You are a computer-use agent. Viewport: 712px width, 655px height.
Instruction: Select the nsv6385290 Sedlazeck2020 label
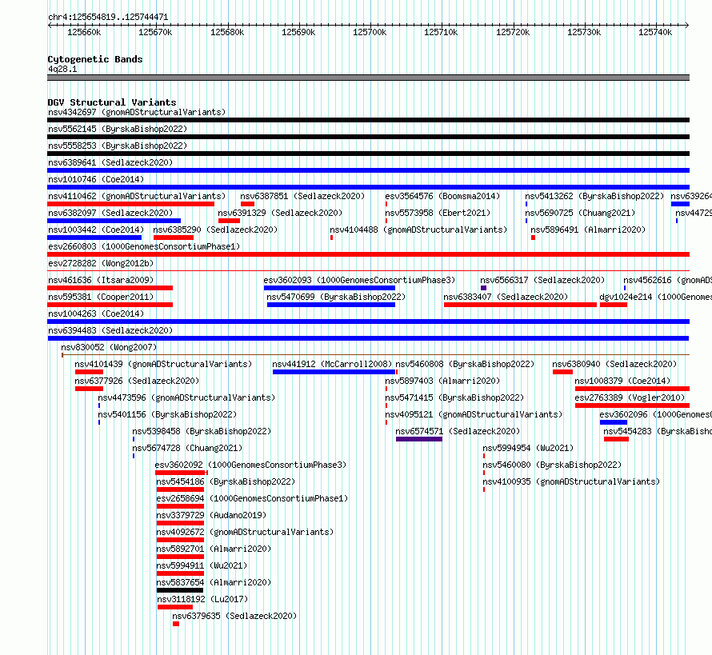[x=215, y=230]
